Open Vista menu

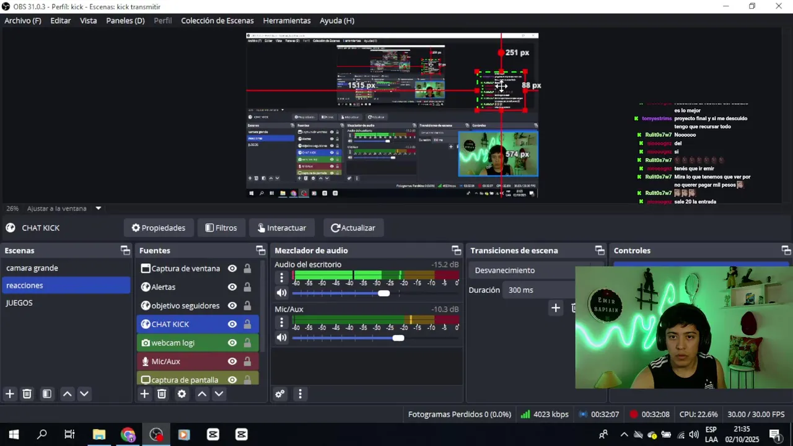coord(89,20)
